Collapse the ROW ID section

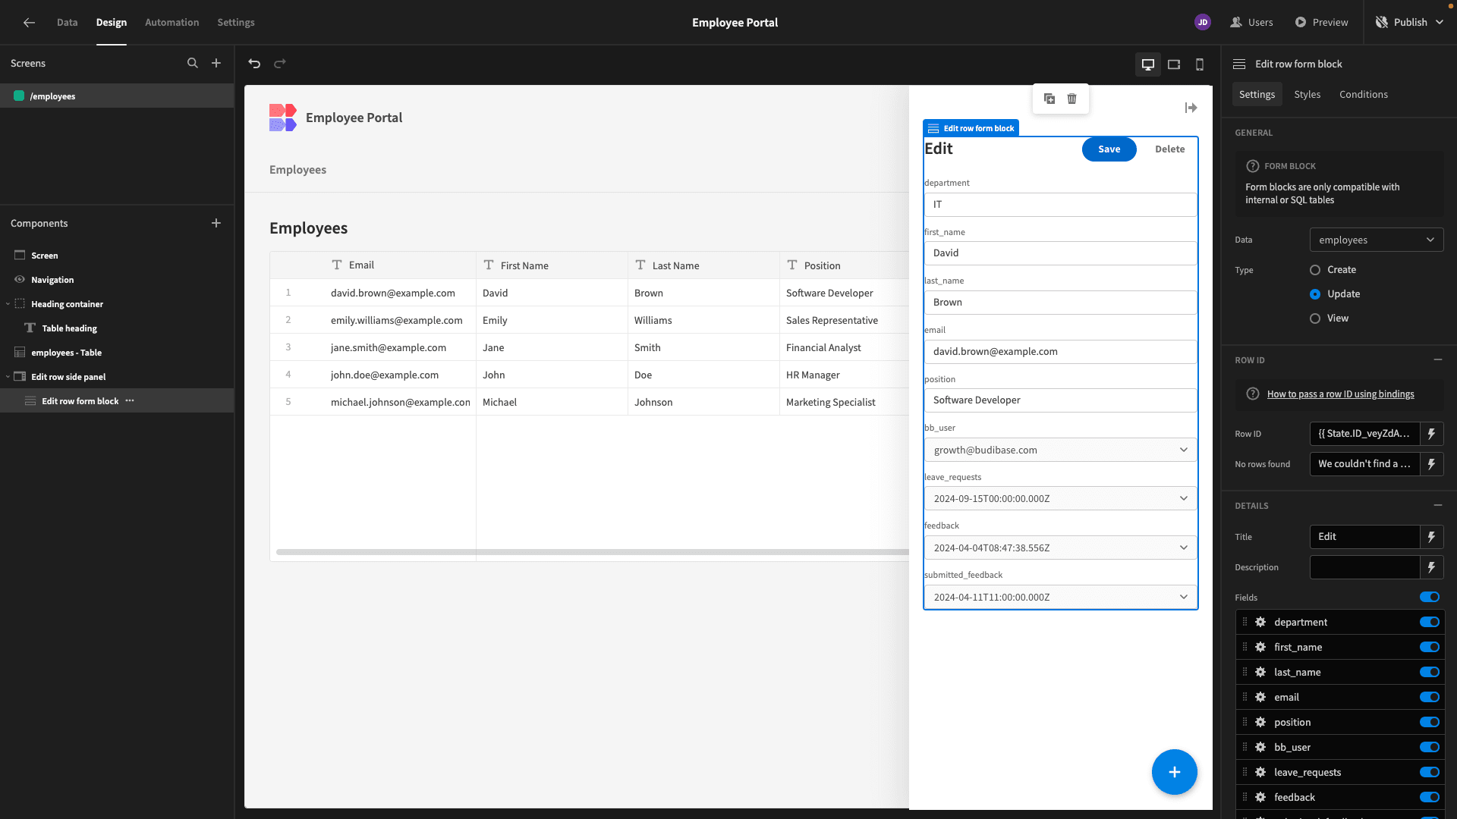click(x=1437, y=360)
